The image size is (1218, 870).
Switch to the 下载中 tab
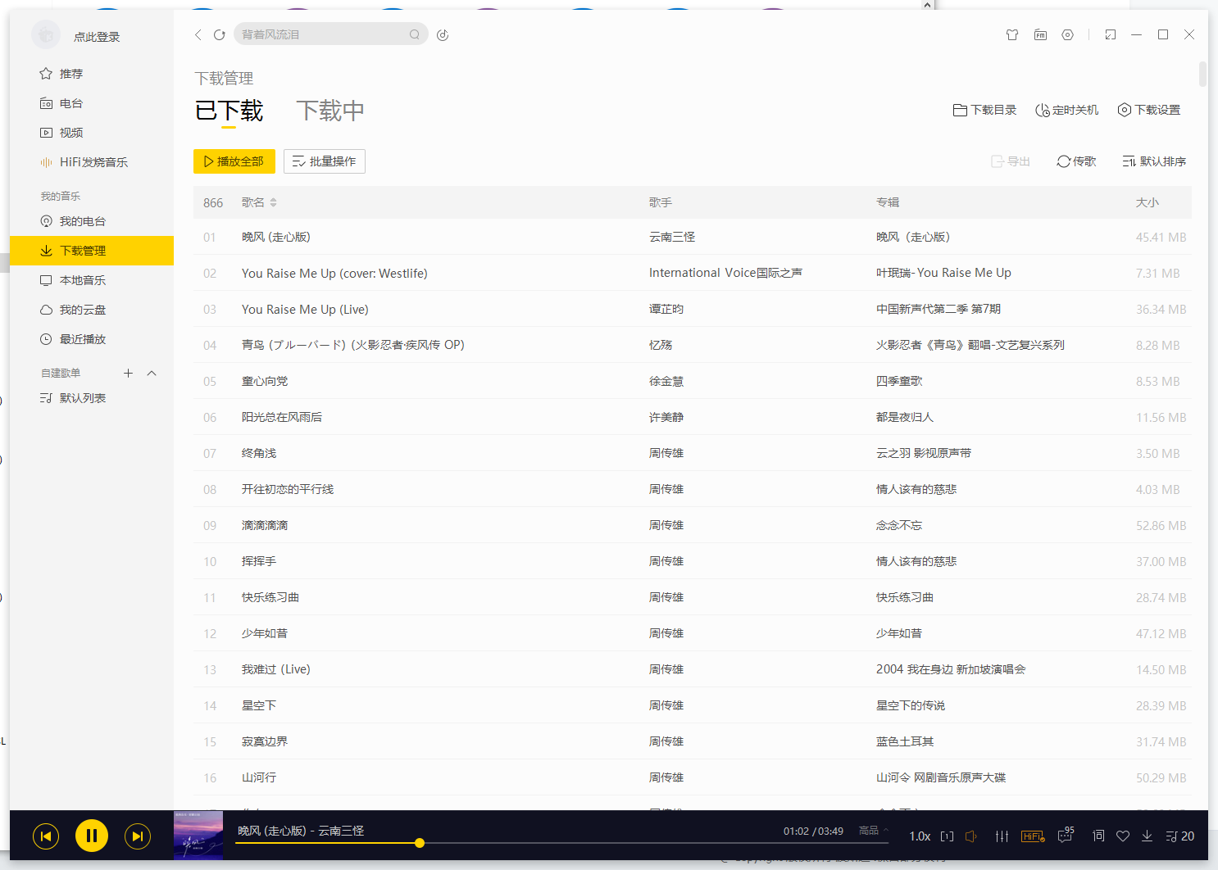(330, 111)
